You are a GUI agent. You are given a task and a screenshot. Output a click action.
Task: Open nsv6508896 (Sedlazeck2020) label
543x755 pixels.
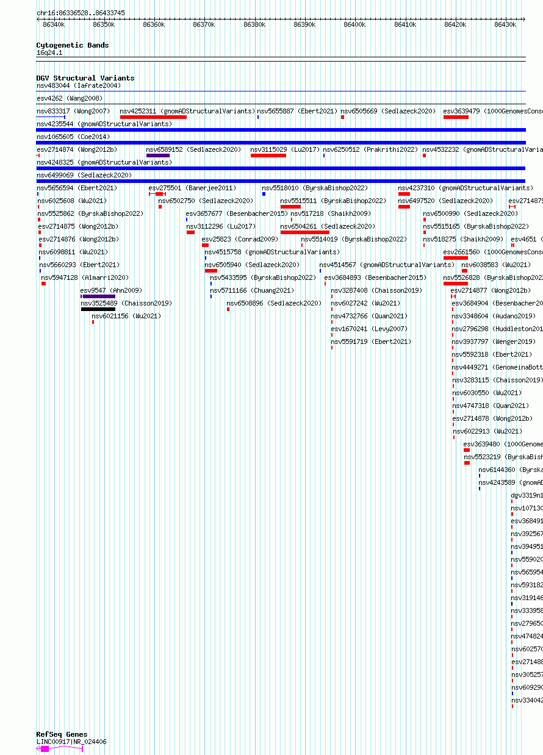[x=274, y=303]
